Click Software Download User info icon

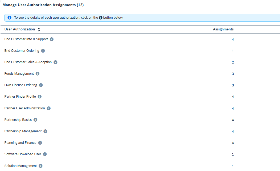(x=45, y=154)
